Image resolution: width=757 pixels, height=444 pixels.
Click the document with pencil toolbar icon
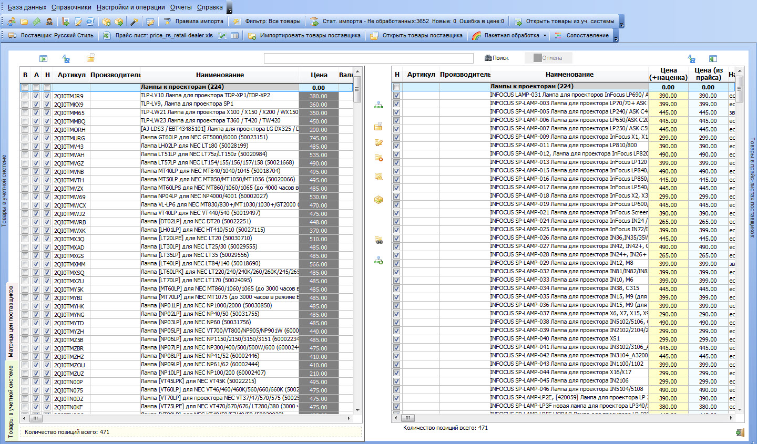tap(78, 22)
